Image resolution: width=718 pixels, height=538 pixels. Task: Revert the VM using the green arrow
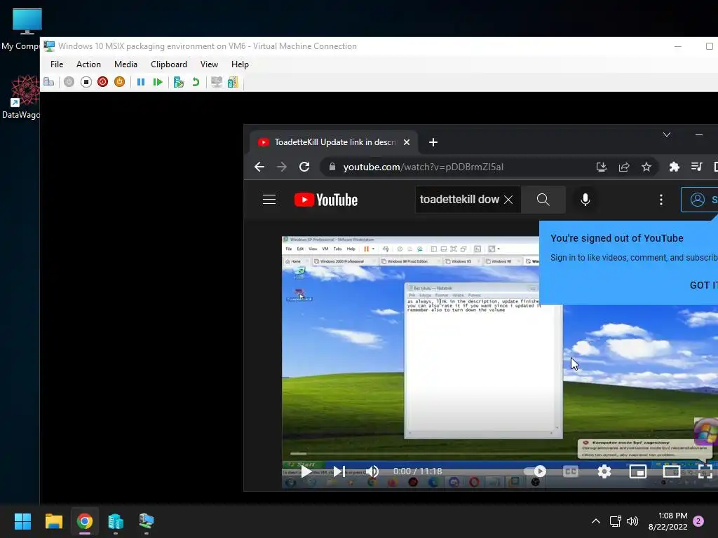coord(196,82)
